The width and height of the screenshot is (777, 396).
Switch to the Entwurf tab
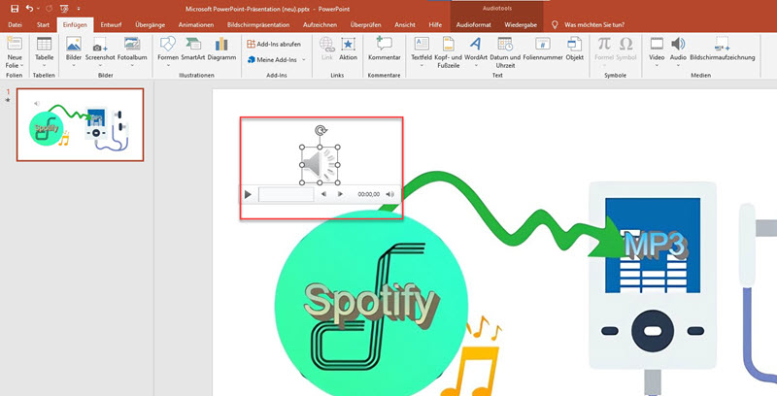pos(111,25)
